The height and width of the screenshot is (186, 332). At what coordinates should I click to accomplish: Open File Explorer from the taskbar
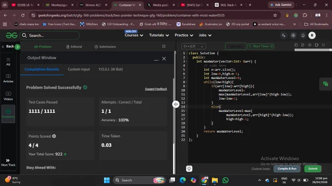click(215, 180)
